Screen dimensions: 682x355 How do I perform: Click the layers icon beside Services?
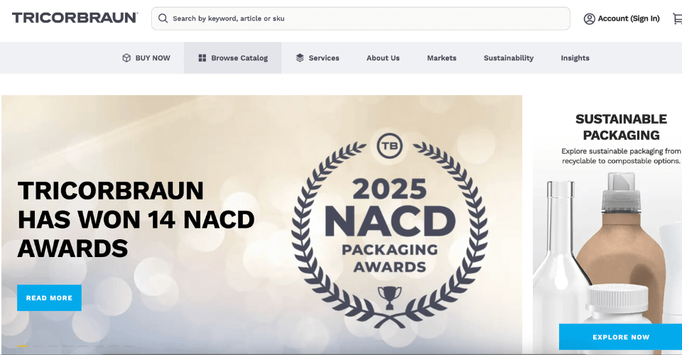pyautogui.click(x=300, y=58)
